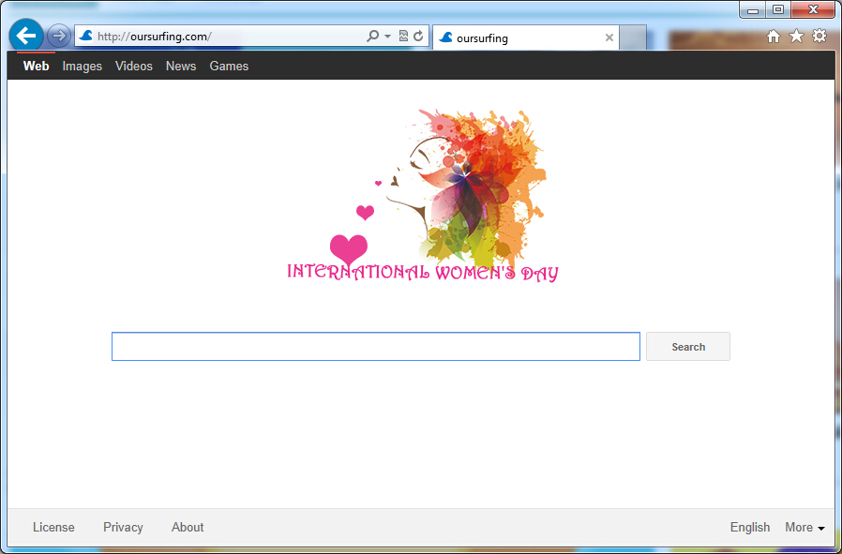The image size is (842, 554).
Task: Open Favorites with the star icon
Action: pos(796,36)
